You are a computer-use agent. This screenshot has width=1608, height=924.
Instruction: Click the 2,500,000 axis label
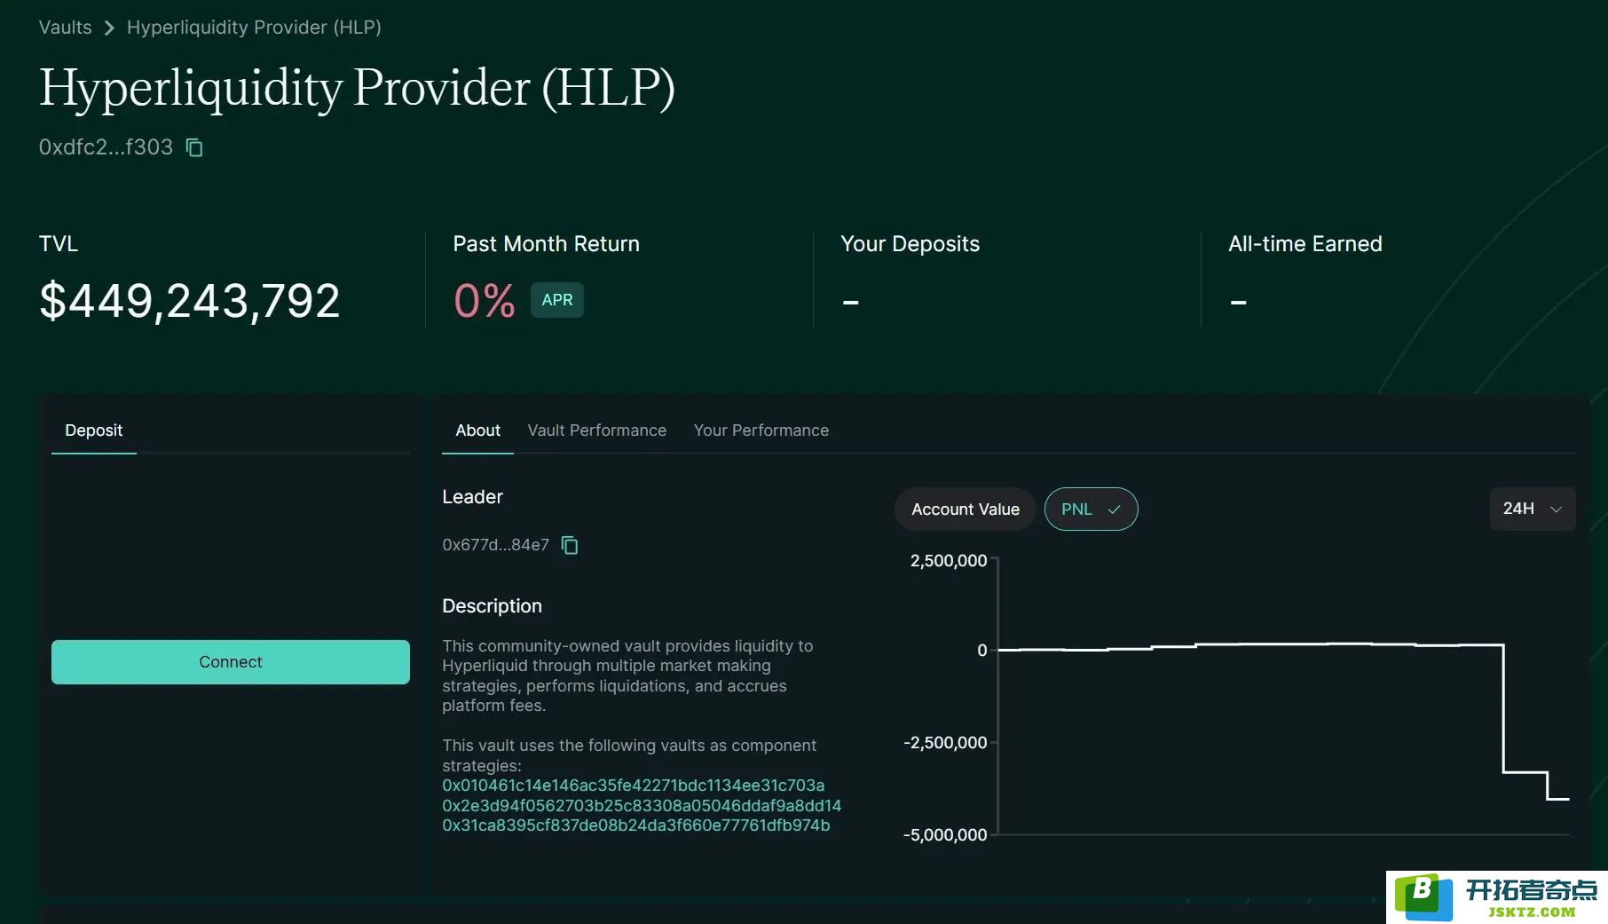coord(949,561)
